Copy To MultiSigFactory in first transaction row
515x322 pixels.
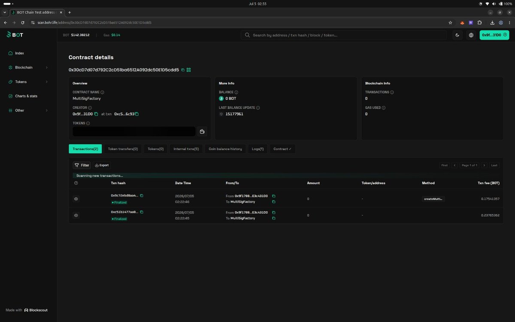[274, 202]
